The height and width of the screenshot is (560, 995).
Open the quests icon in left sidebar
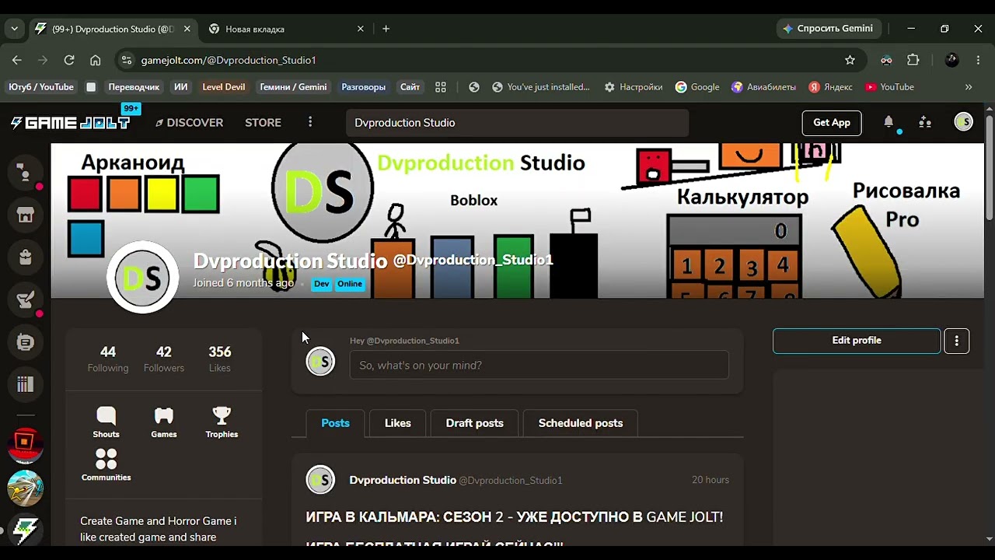[x=26, y=299]
